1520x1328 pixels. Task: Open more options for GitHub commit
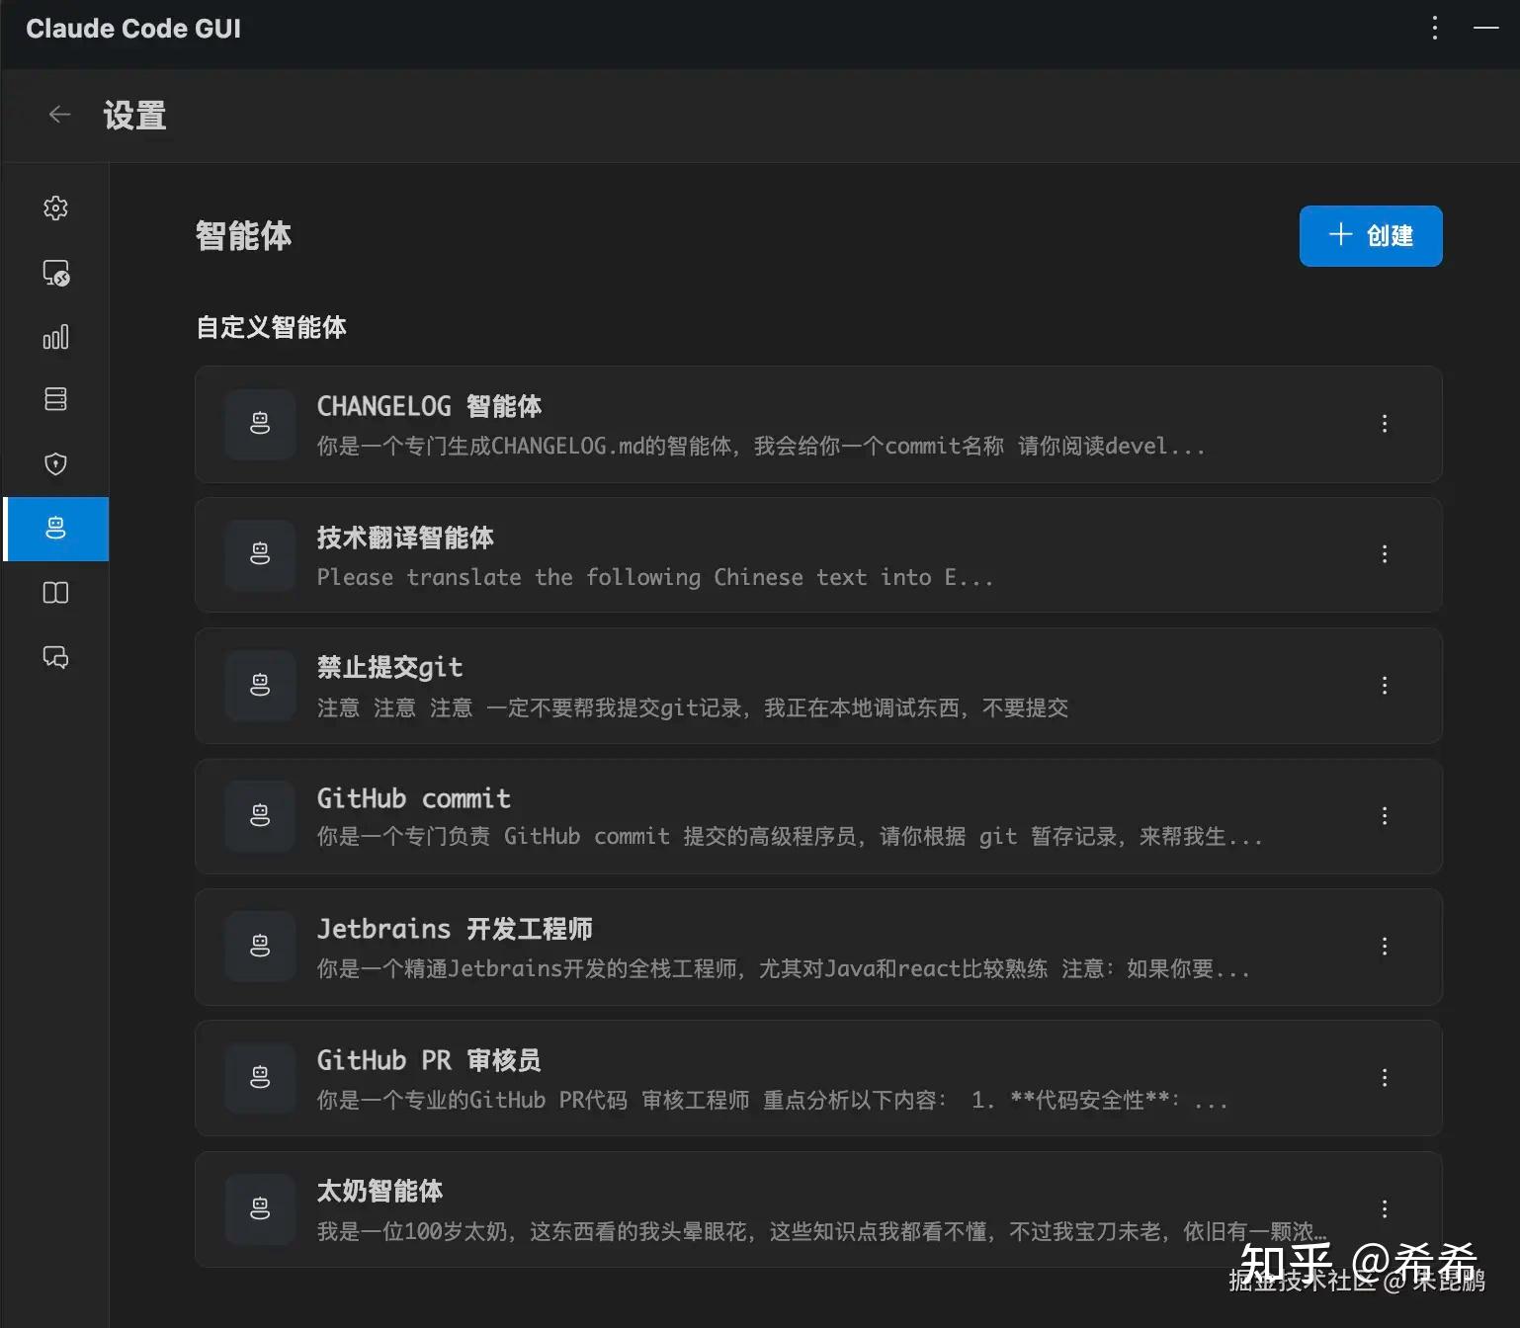[x=1385, y=816]
